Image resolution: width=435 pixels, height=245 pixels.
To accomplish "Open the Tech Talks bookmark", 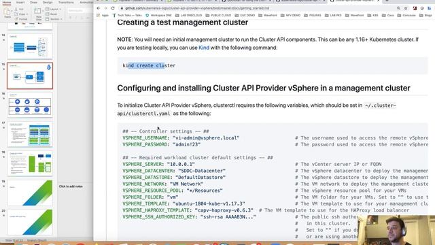I will (x=127, y=16).
